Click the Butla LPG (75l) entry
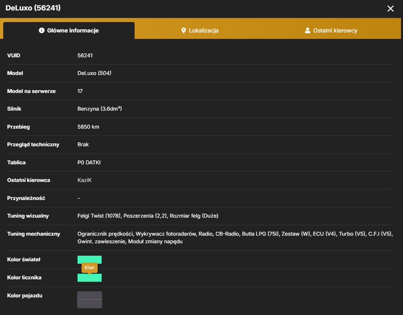The width and height of the screenshot is (403, 315). click(x=260, y=234)
